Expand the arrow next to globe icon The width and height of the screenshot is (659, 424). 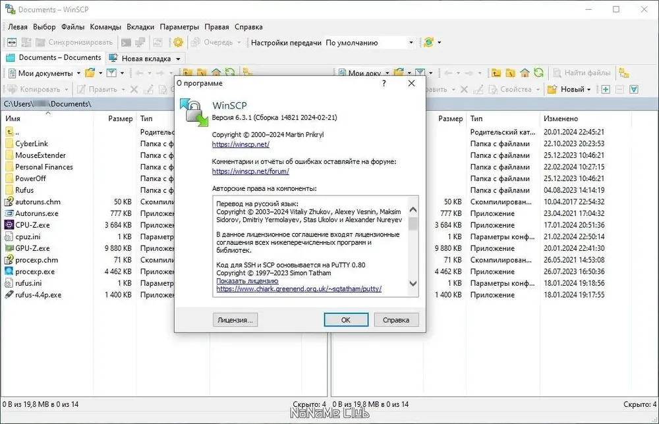(439, 42)
